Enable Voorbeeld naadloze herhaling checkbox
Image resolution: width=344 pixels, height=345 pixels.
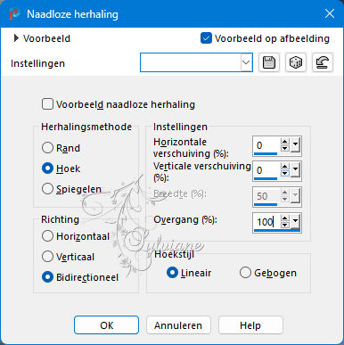click(47, 104)
